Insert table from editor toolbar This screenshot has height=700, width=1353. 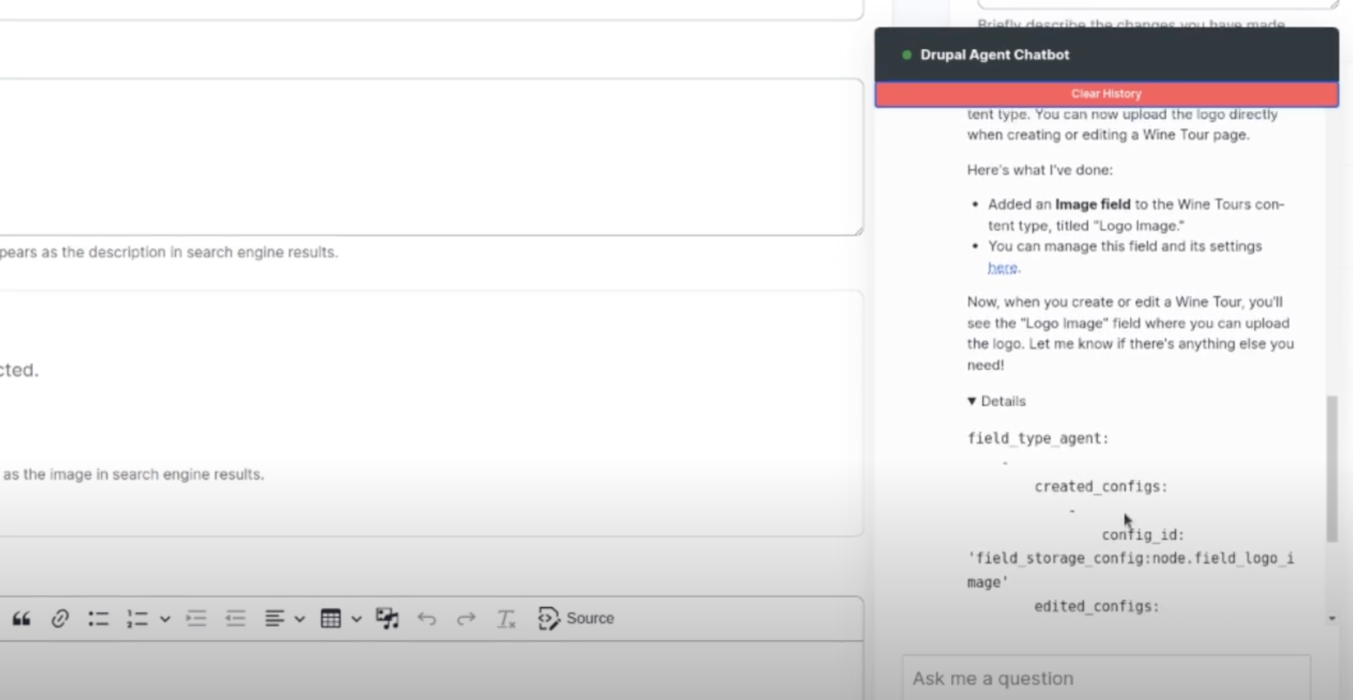pos(330,618)
